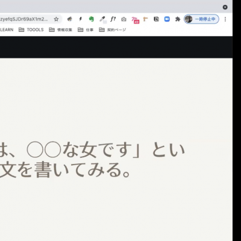Open the LEARN bookmark folder
The image size is (241, 241).
click(x=7, y=30)
